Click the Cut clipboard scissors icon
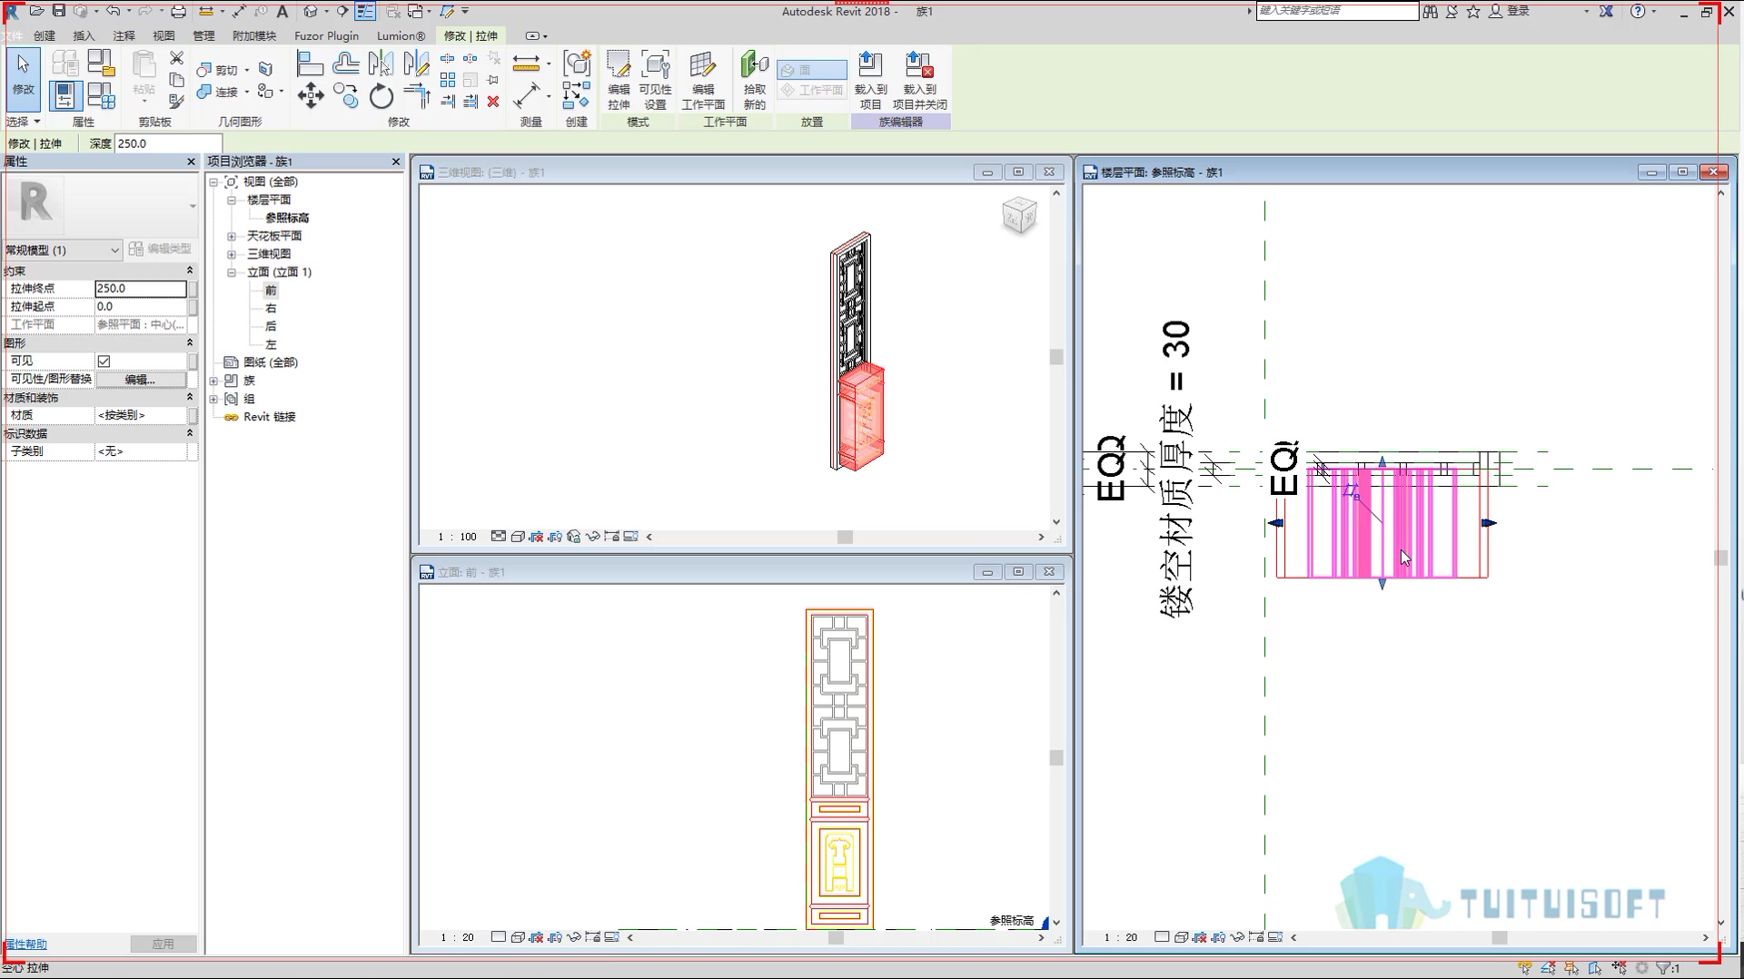This screenshot has width=1744, height=979. pyautogui.click(x=177, y=58)
